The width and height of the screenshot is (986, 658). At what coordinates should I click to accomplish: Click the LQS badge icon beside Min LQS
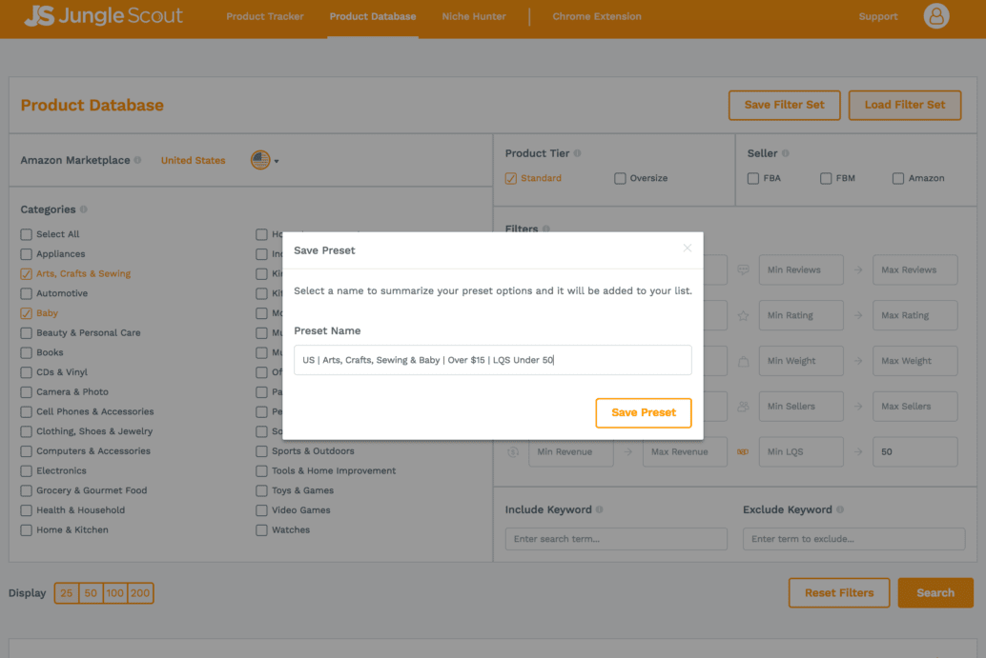744,451
